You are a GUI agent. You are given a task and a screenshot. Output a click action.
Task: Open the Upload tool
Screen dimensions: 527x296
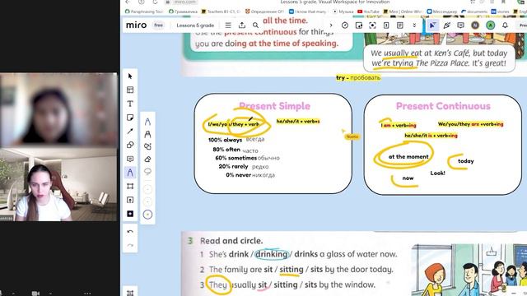130,200
